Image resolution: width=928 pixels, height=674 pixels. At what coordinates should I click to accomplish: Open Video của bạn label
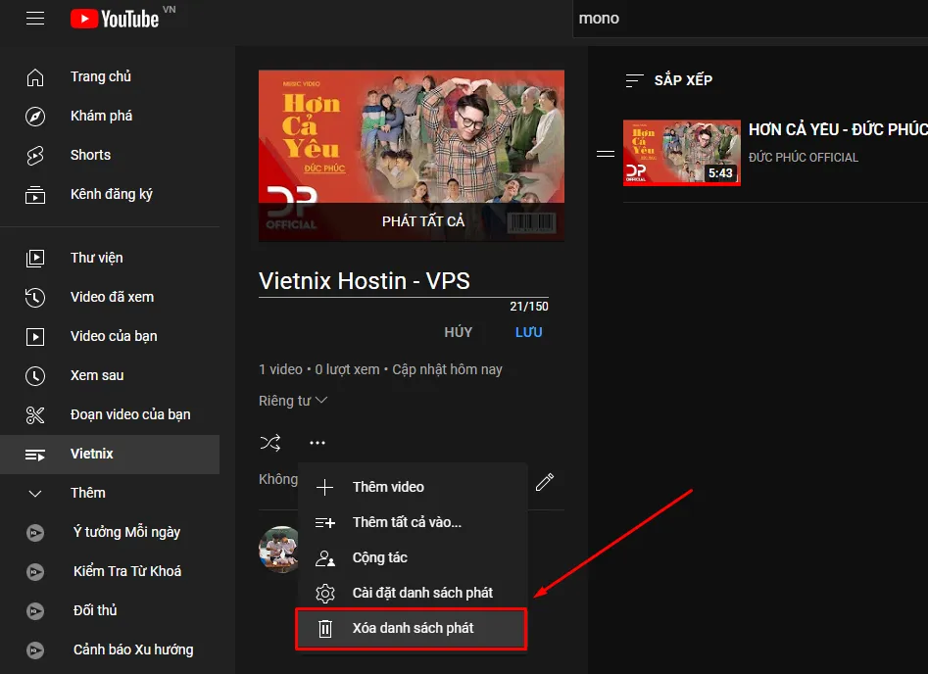(x=114, y=336)
